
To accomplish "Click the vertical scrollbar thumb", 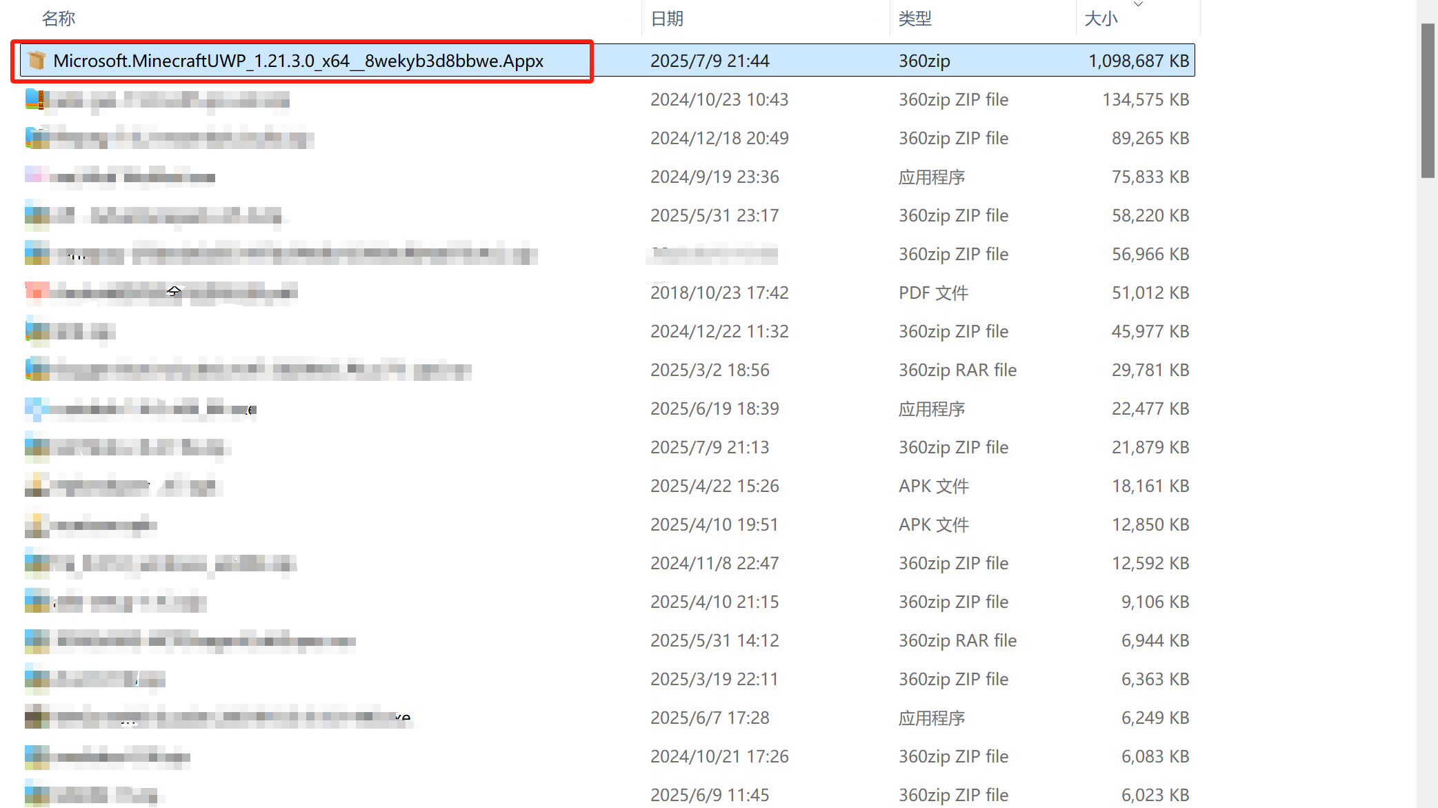I will (1428, 100).
